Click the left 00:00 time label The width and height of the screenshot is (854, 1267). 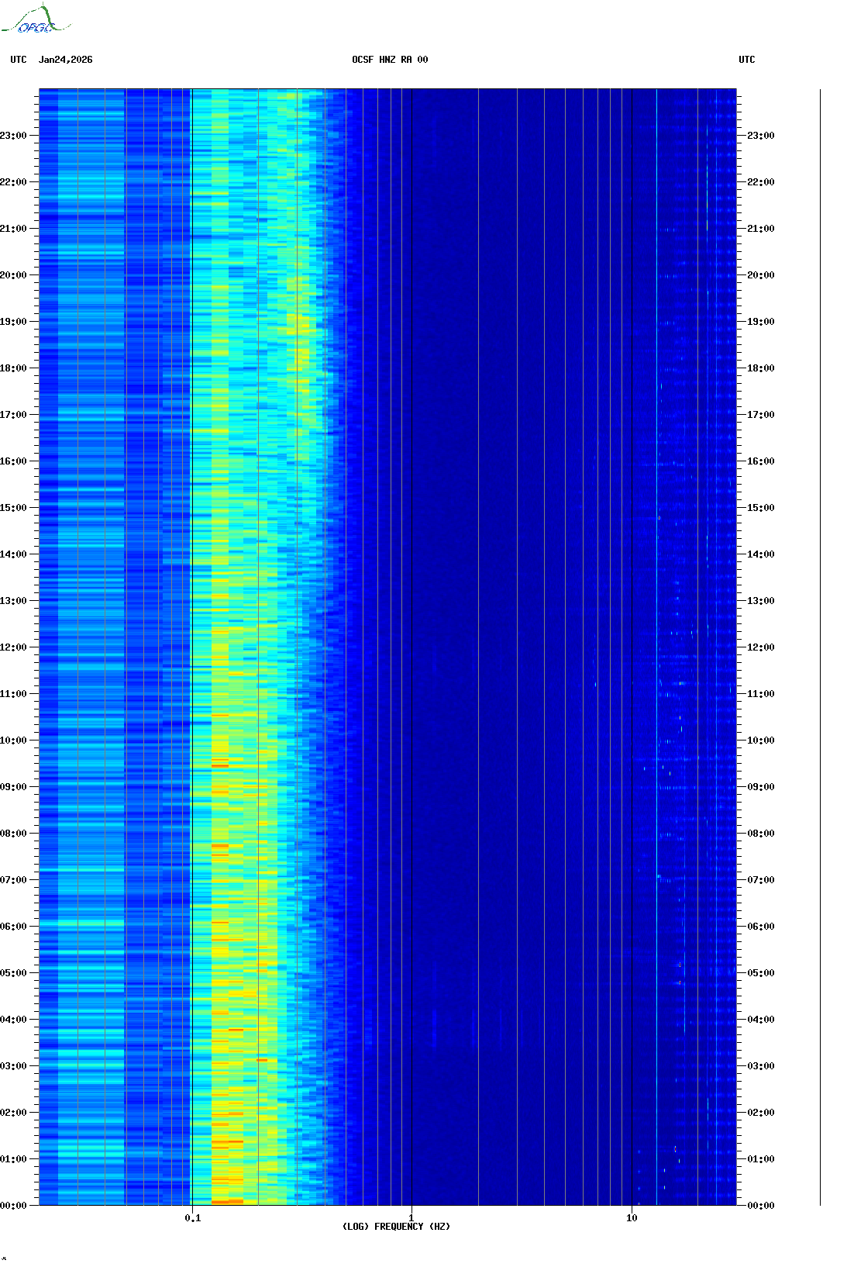point(13,1206)
